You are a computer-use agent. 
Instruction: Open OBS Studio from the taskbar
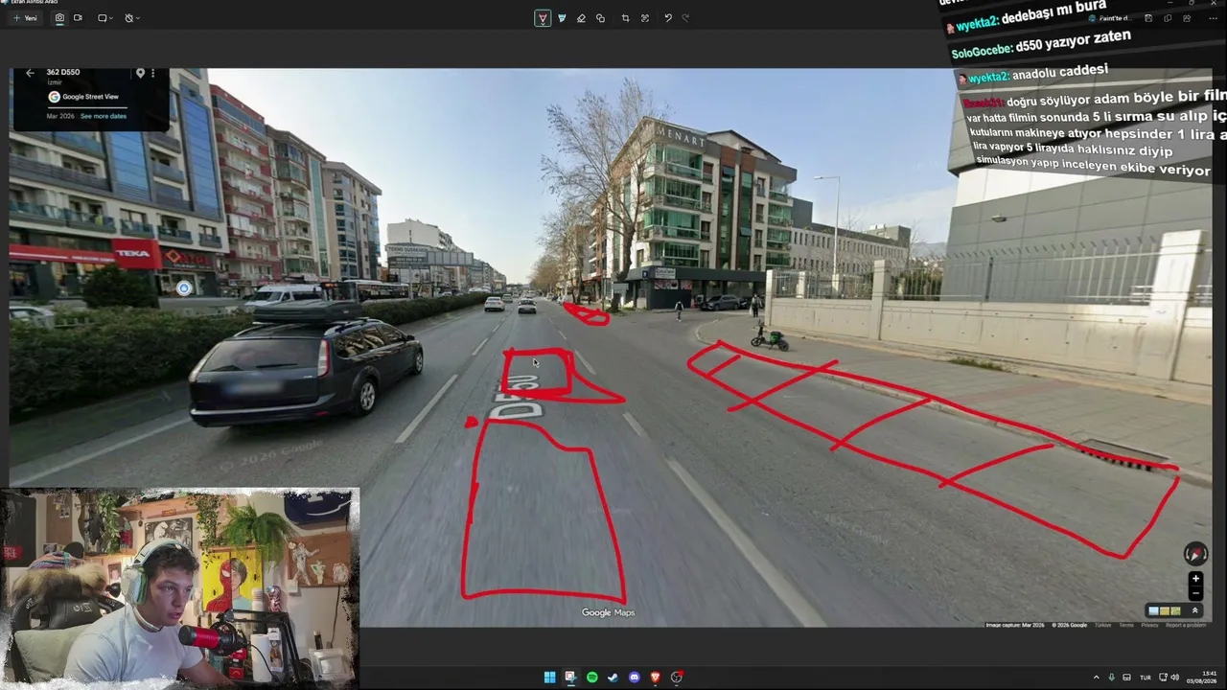point(677,678)
